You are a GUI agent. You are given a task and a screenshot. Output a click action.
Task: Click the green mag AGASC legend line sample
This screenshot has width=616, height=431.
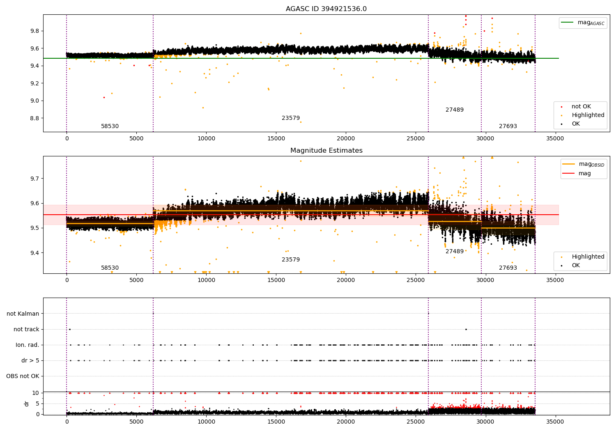point(567,23)
